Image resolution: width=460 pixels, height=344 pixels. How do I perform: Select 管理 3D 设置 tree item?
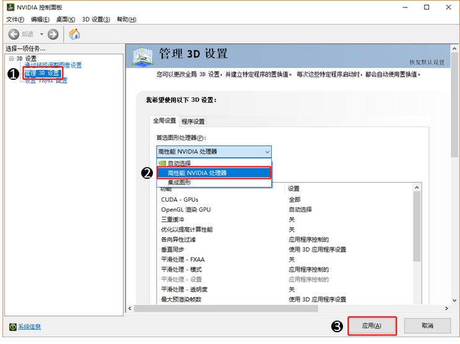(x=42, y=73)
